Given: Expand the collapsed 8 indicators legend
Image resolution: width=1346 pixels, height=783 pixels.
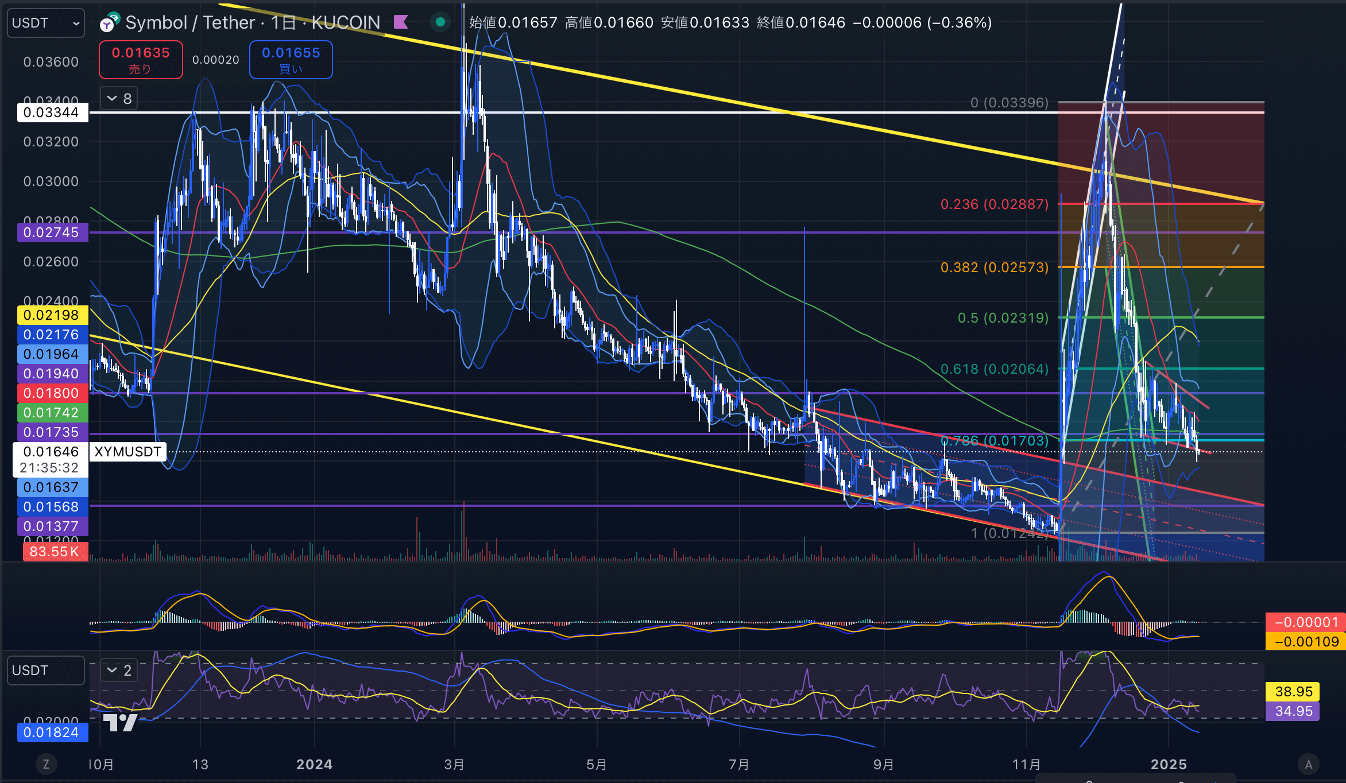Looking at the screenshot, I should (119, 99).
